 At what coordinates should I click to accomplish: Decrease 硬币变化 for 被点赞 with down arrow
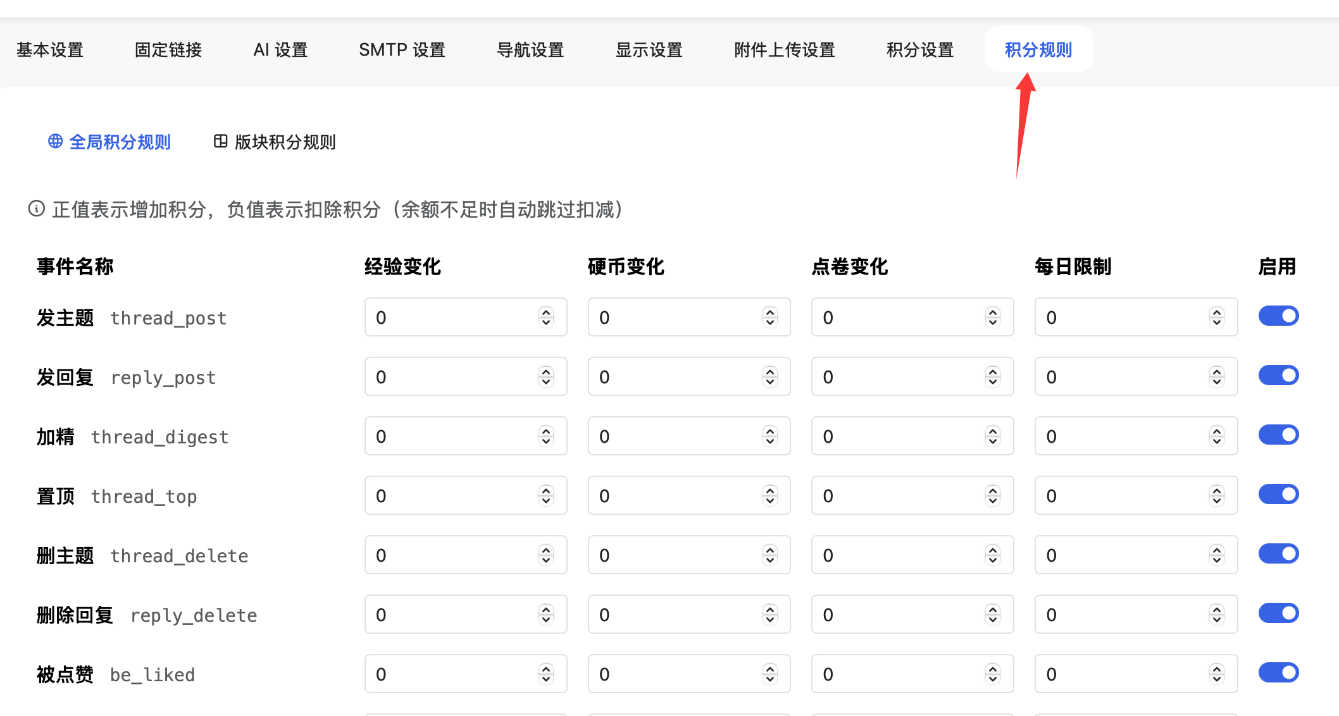click(x=769, y=679)
